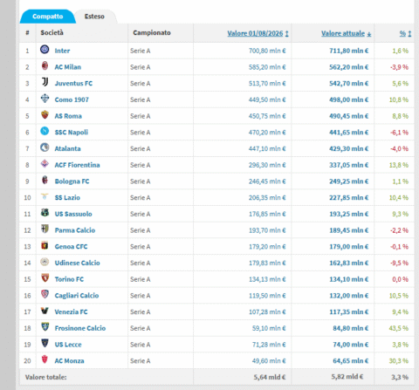This screenshot has width=419, height=390.
Task: Open the Venezia FC club link
Action: coord(72,311)
